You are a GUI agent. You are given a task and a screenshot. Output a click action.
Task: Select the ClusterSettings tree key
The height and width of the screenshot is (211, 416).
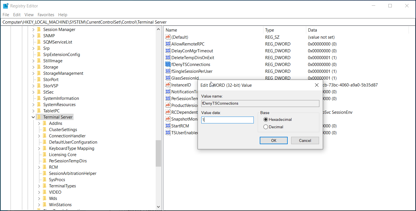pos(63,130)
